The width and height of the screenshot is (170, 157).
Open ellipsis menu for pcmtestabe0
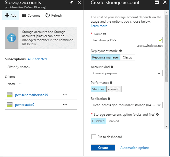(65, 105)
